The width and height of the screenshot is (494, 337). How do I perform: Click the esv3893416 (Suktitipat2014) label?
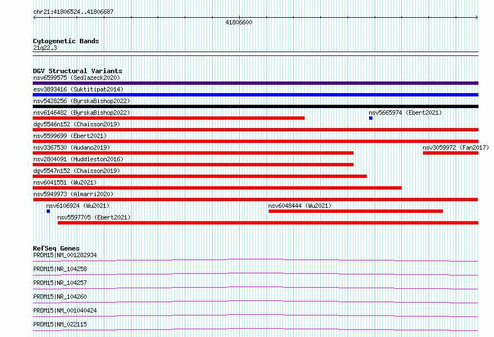(x=78, y=89)
